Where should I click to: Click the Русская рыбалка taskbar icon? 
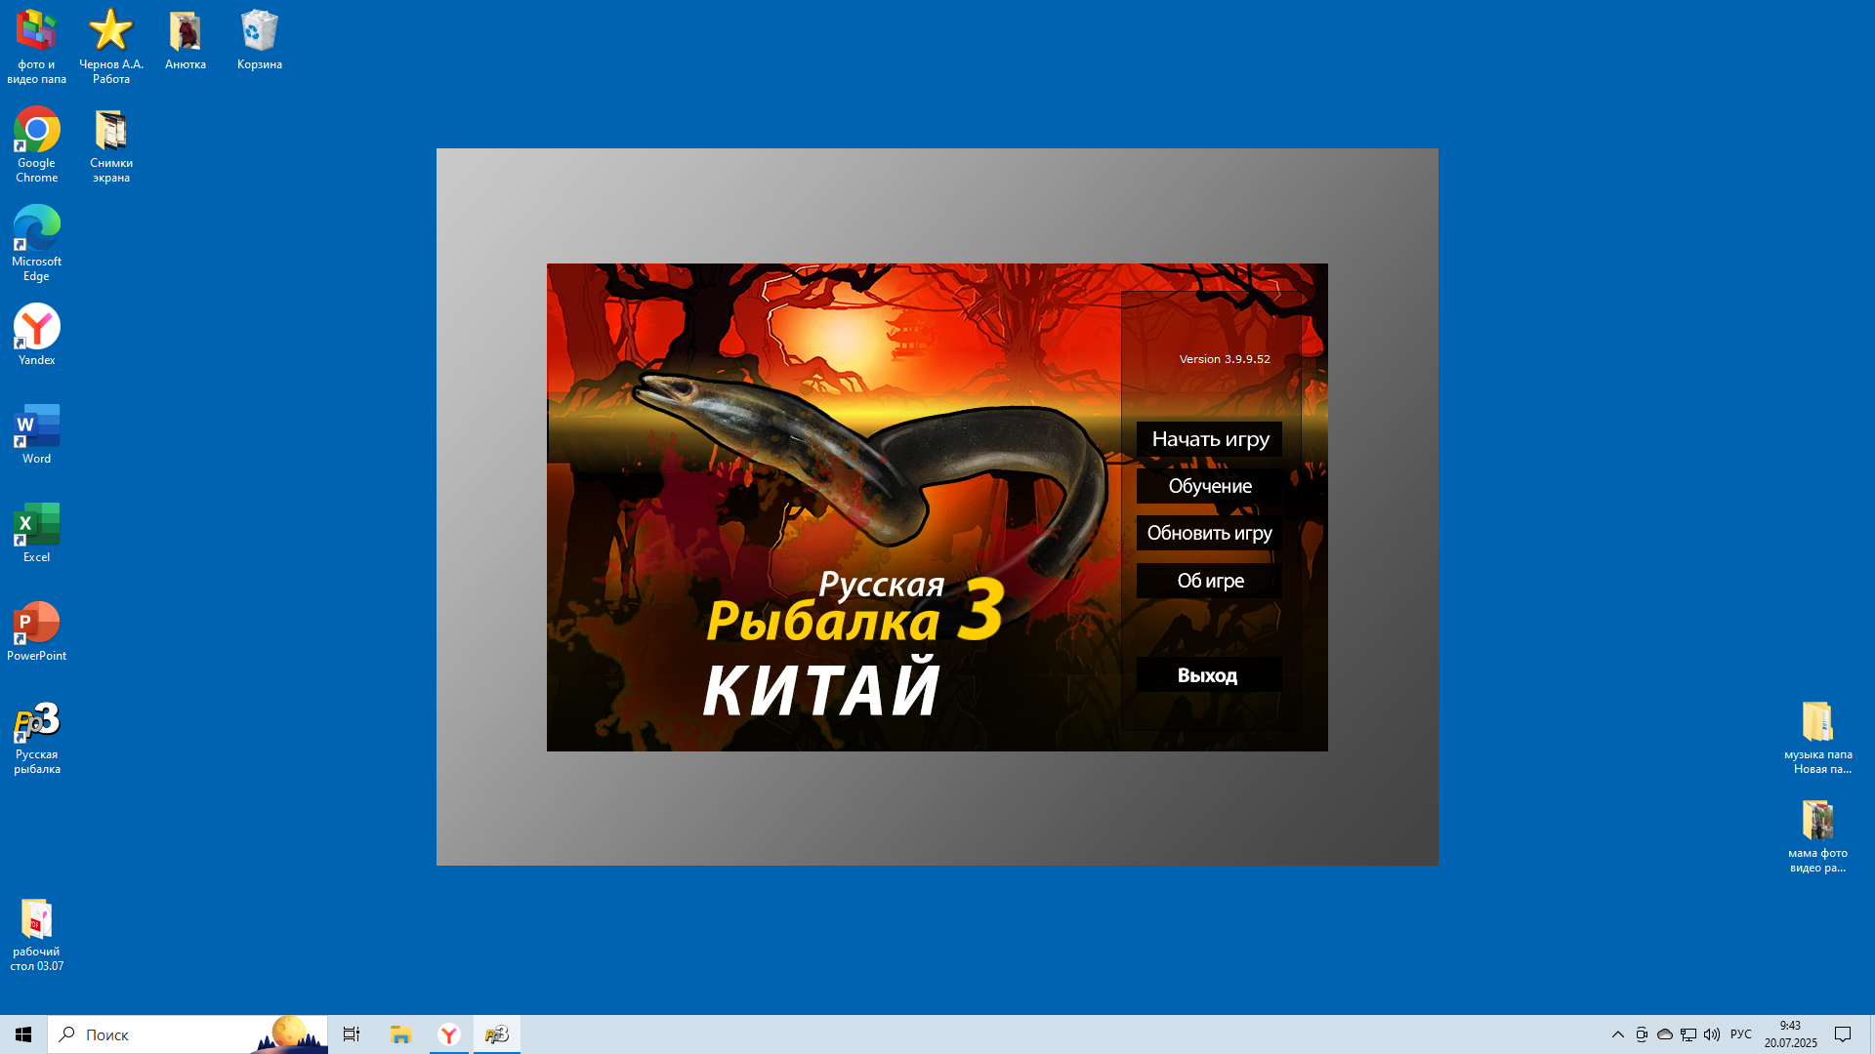click(497, 1034)
